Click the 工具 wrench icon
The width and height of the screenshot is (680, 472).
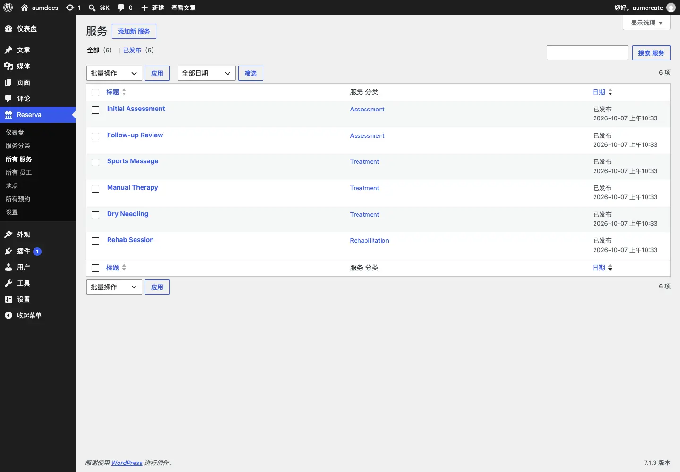click(x=8, y=283)
